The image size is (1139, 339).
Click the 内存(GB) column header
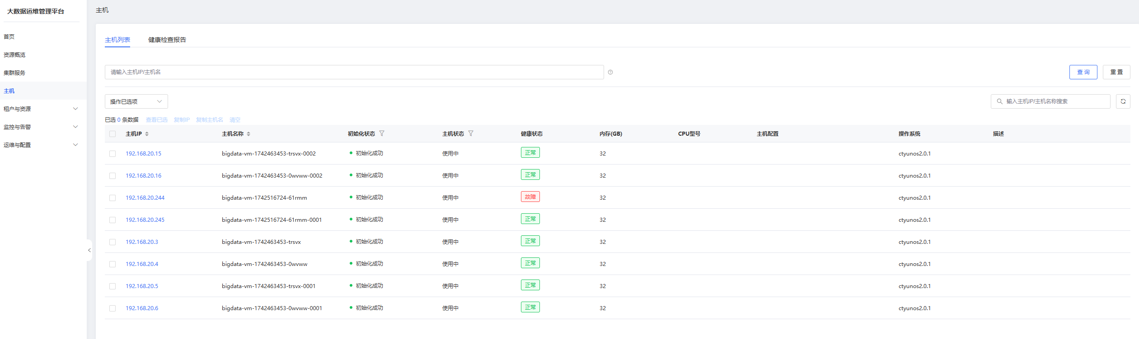pos(611,134)
